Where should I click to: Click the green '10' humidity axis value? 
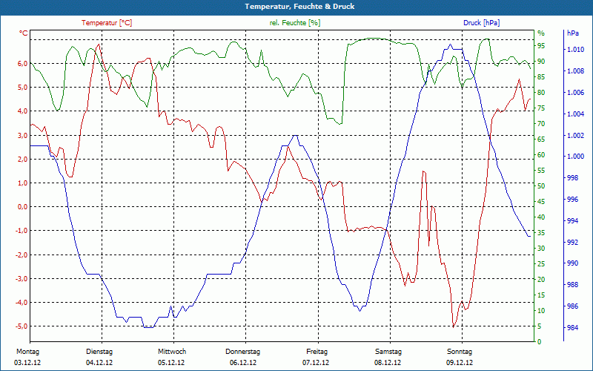coord(541,311)
